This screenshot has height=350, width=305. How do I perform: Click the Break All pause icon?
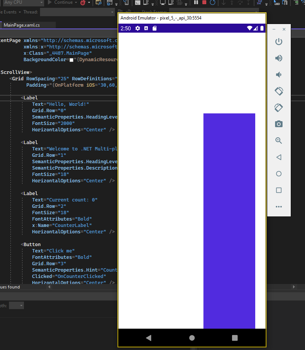(x=196, y=3)
